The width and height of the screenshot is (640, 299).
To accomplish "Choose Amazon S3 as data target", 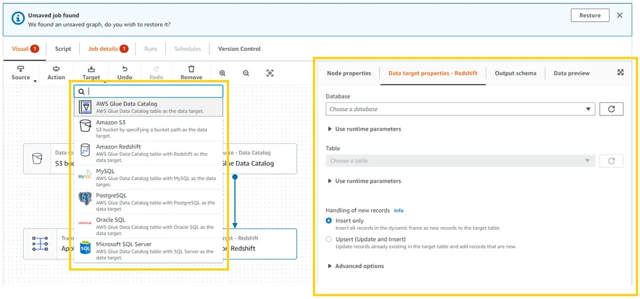I will (149, 129).
